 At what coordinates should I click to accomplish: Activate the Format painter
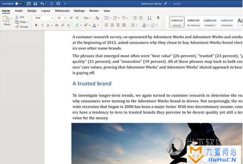[21, 27]
